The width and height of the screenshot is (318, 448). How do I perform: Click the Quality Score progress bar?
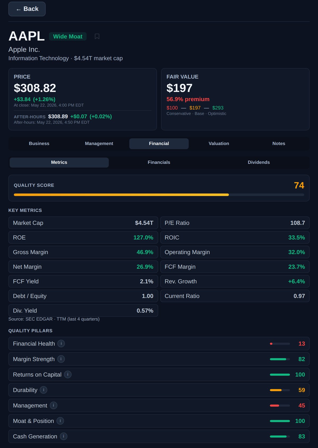(x=159, y=195)
